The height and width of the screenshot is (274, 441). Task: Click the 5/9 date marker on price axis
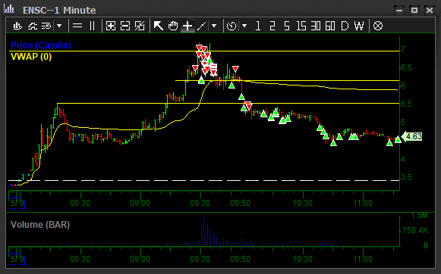[17, 204]
